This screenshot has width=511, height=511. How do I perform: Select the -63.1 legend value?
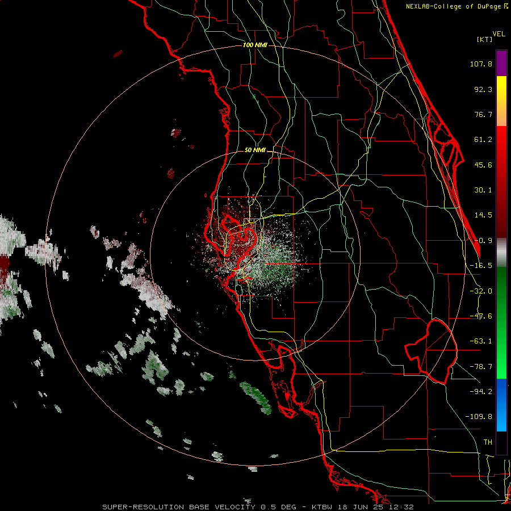[x=481, y=341]
